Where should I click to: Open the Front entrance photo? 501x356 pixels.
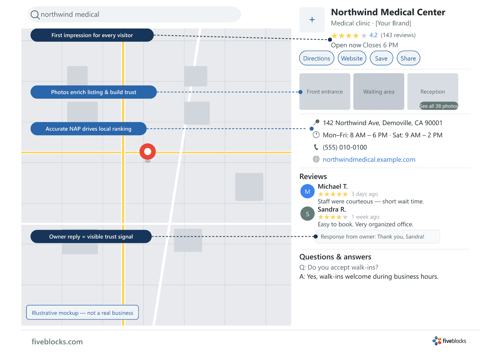pyautogui.click(x=325, y=92)
